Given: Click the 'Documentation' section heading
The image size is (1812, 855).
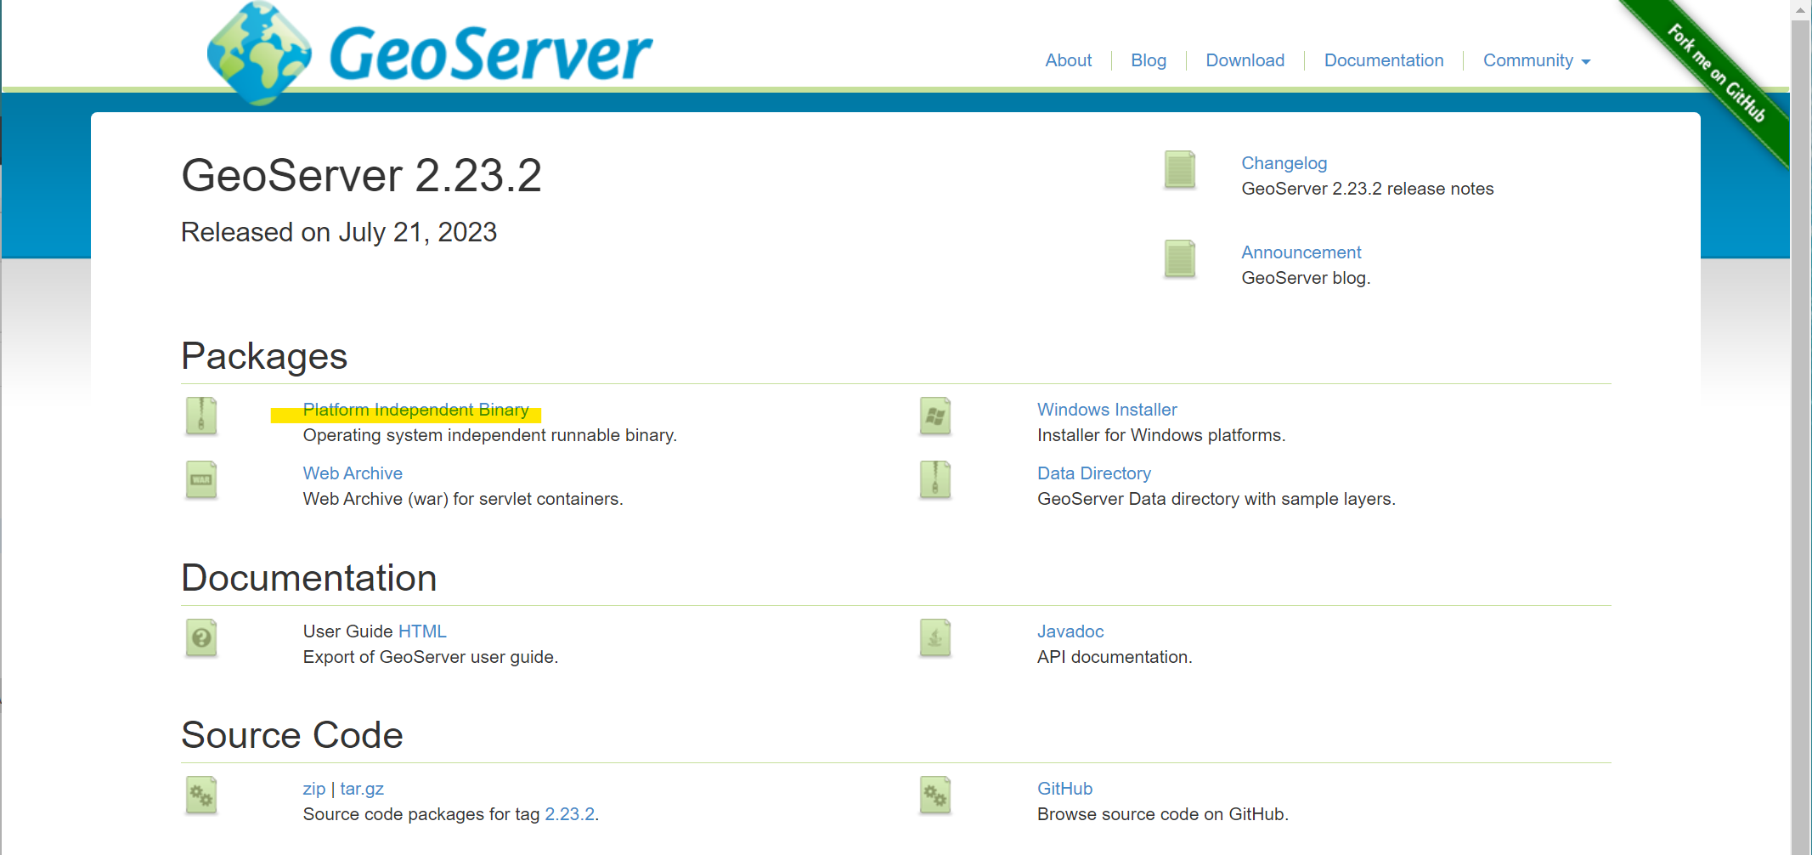Looking at the screenshot, I should click(309, 578).
